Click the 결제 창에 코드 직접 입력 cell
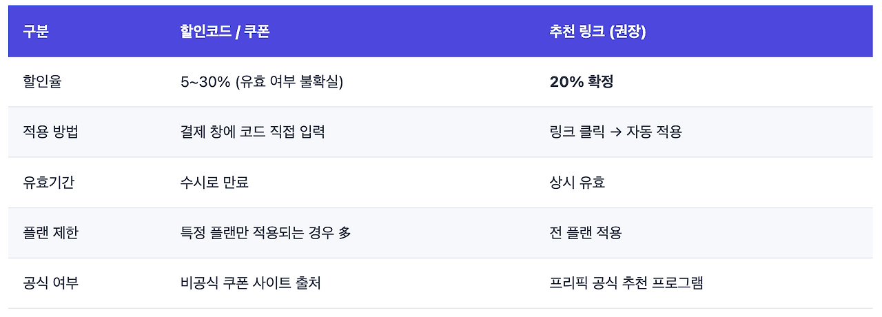 252,132
